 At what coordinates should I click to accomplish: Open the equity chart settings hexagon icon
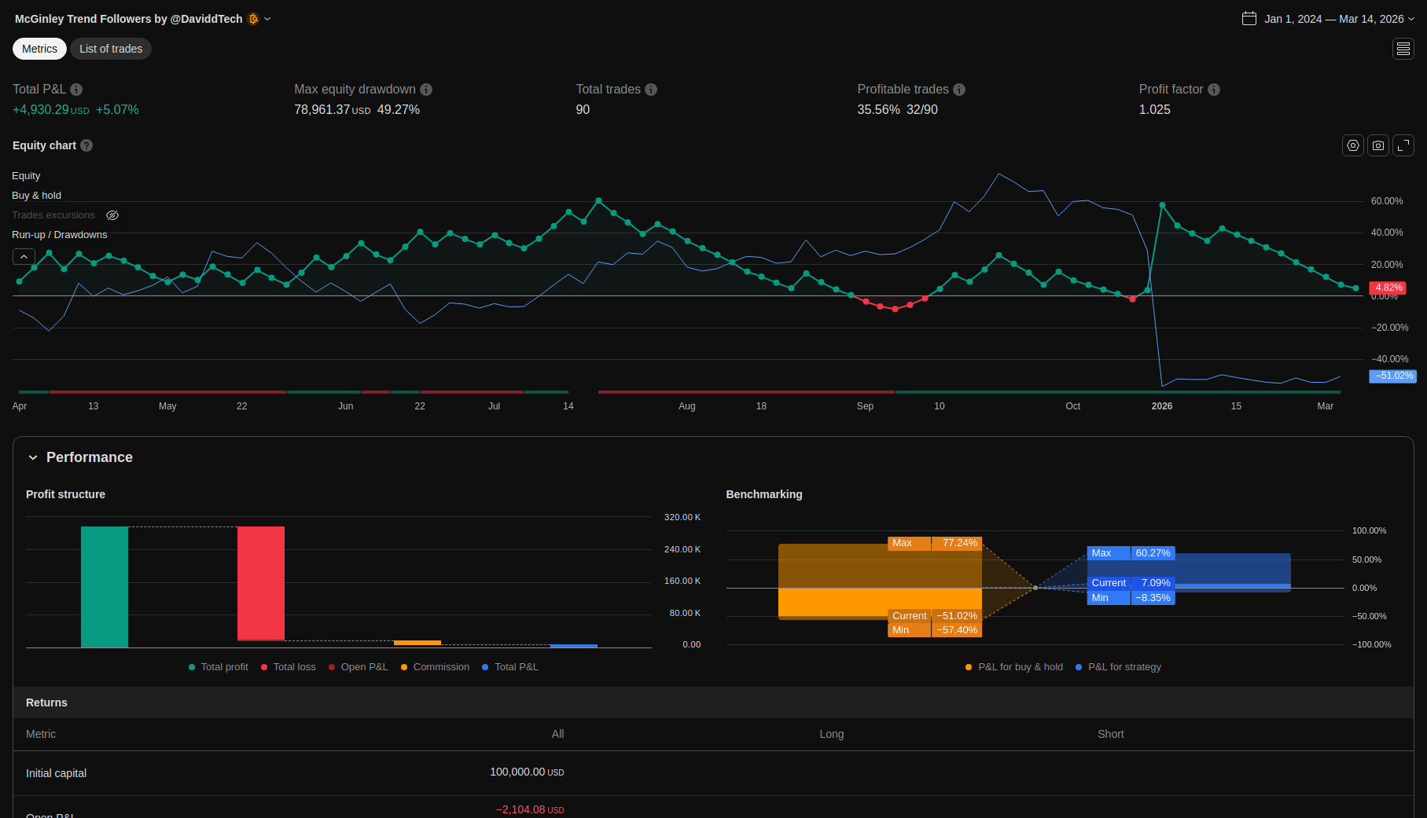(1352, 145)
